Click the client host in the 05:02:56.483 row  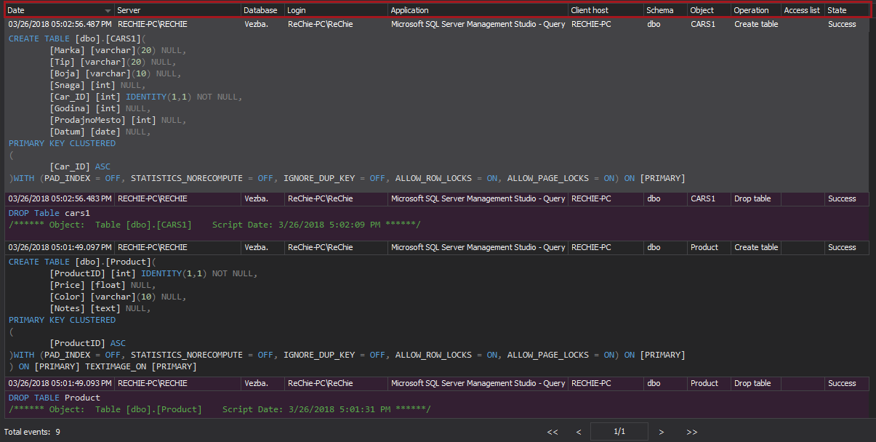[606, 198]
